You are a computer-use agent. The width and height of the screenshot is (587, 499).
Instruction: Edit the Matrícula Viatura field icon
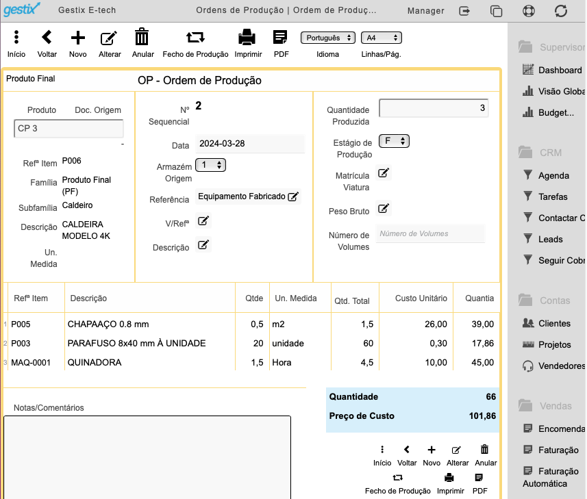pos(384,172)
